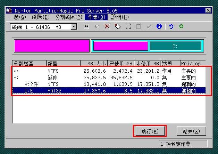This screenshot has width=218, height=154.
Task: Close the PartitionMagic window
Action: point(208,10)
